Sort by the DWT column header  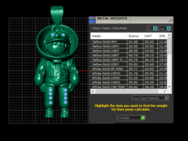(x=150, y=36)
